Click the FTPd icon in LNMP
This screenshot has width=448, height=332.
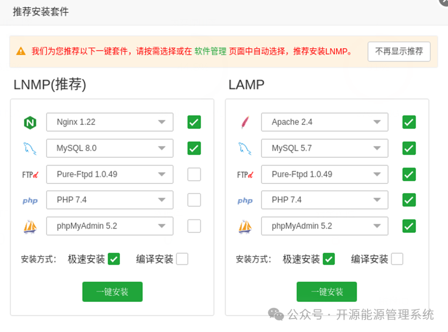[30, 174]
